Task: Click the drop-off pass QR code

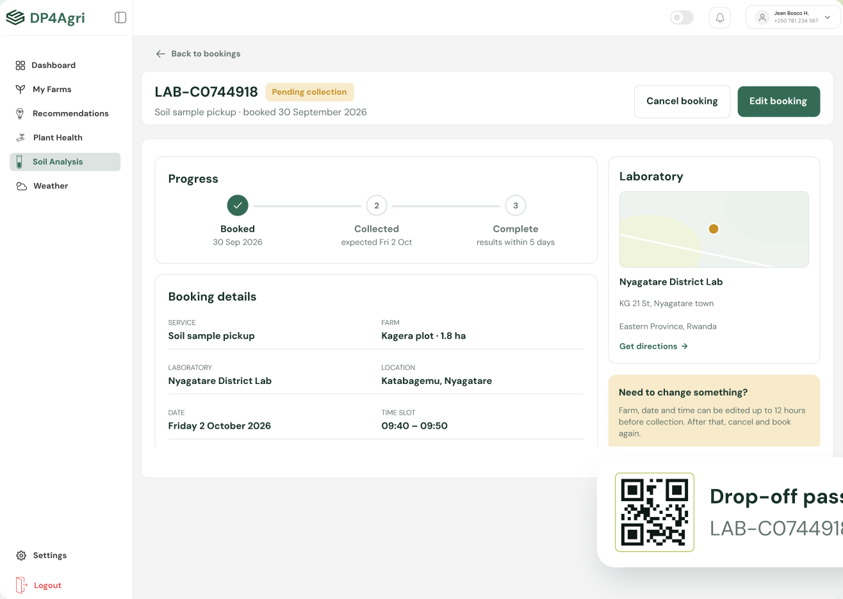Action: [x=655, y=512]
